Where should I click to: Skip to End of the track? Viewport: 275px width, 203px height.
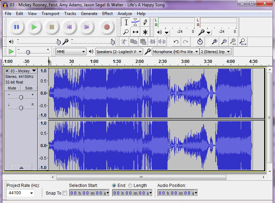pos(87,27)
